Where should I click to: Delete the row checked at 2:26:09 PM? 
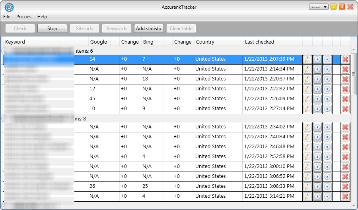tap(345, 99)
